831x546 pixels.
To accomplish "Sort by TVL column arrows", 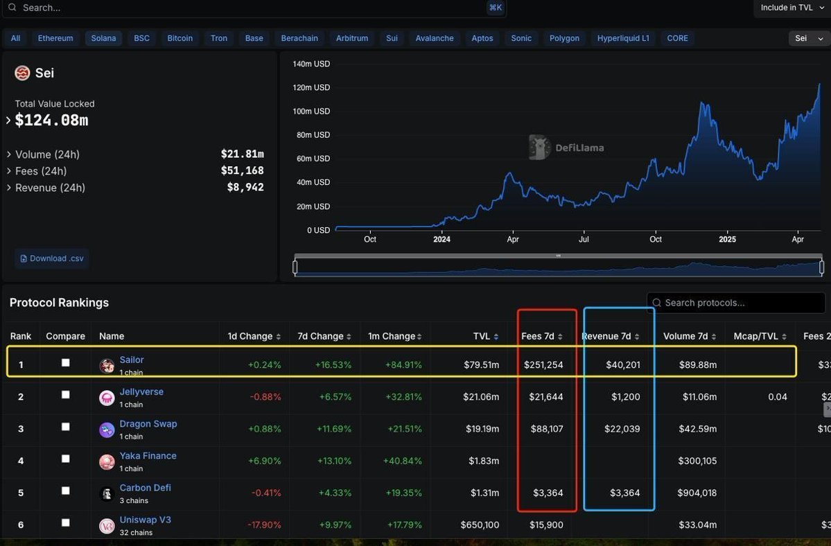I will [496, 337].
